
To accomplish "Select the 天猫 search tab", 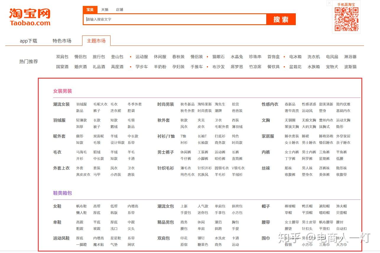I will 105,10.
